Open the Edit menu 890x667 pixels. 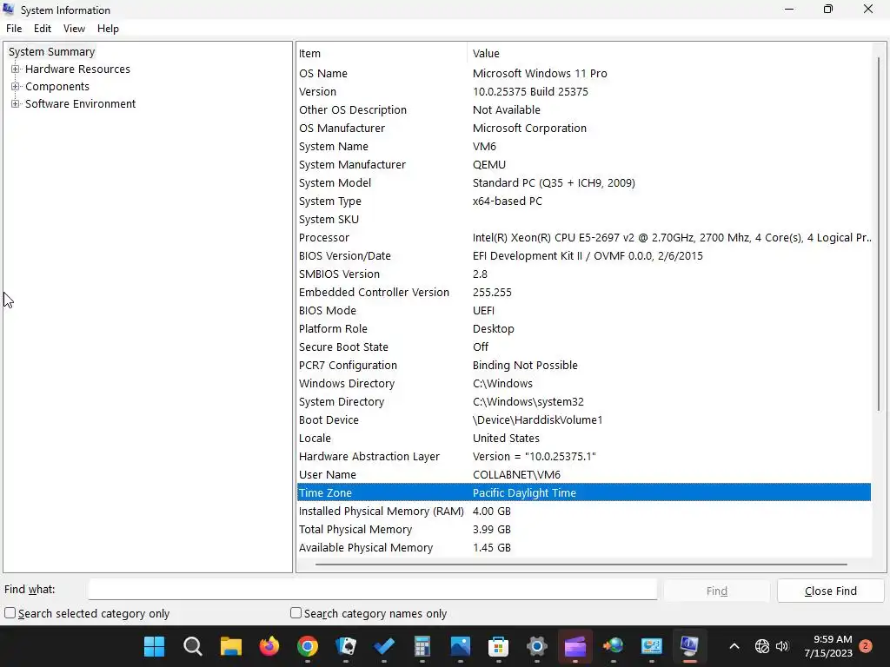[43, 29]
